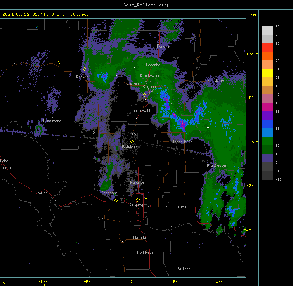Select the Lake Louise label

pyautogui.click(x=6, y=164)
